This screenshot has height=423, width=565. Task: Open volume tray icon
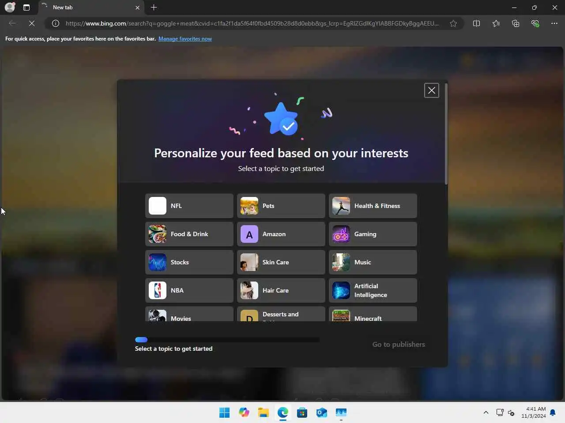(x=511, y=412)
